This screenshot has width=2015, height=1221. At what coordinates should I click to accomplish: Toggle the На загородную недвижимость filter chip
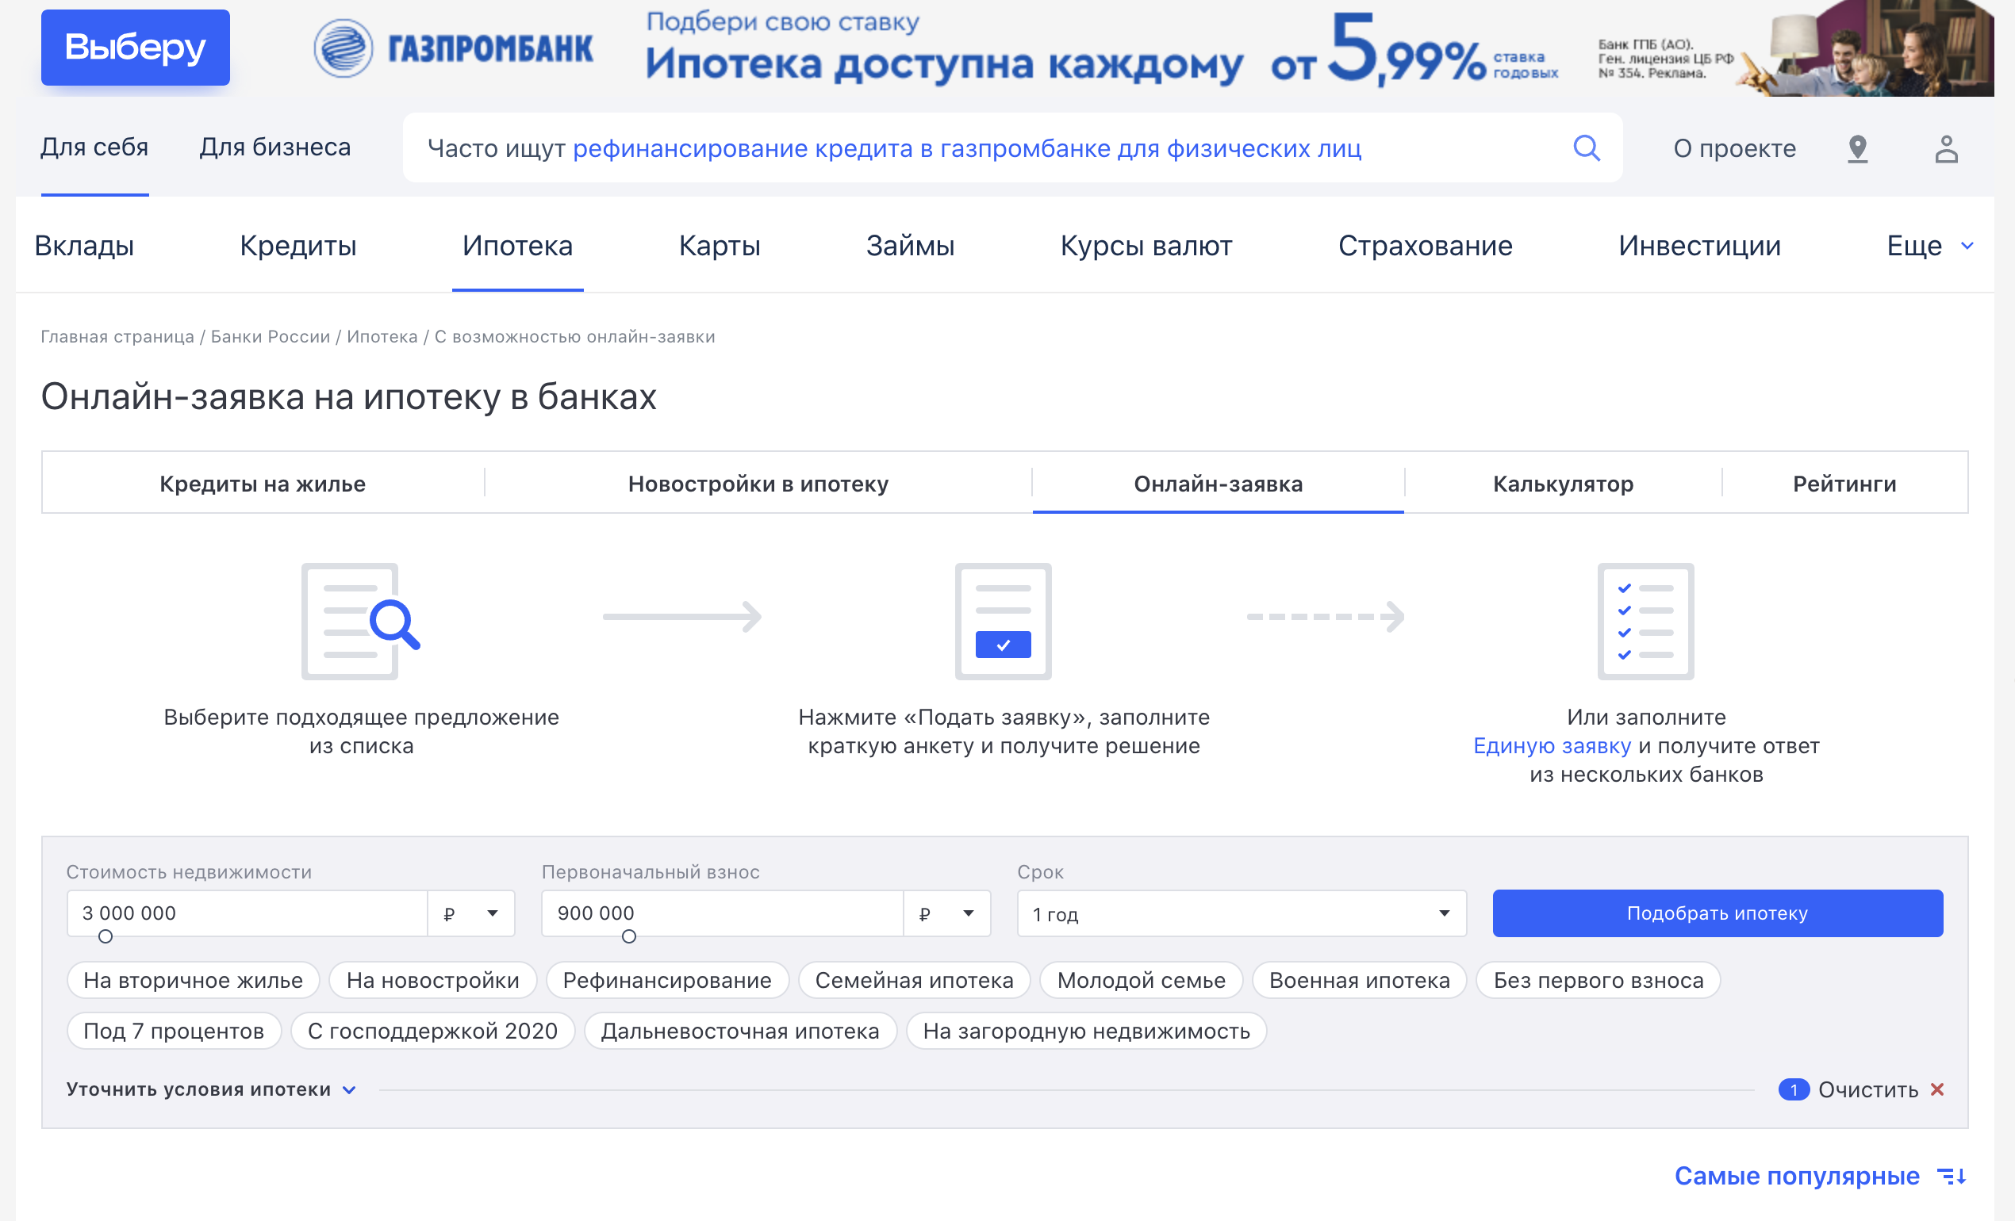pos(1087,1031)
